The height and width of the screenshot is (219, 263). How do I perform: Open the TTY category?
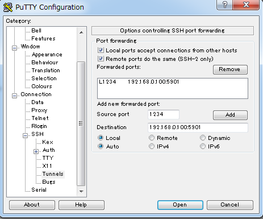(48, 158)
